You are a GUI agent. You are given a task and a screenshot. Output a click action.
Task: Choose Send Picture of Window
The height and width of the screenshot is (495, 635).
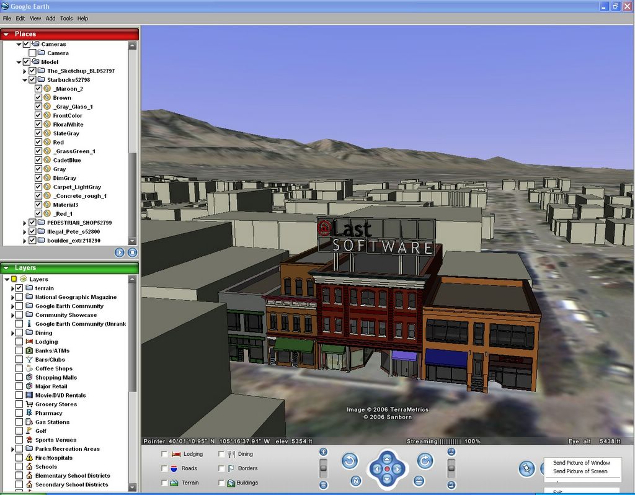point(582,463)
